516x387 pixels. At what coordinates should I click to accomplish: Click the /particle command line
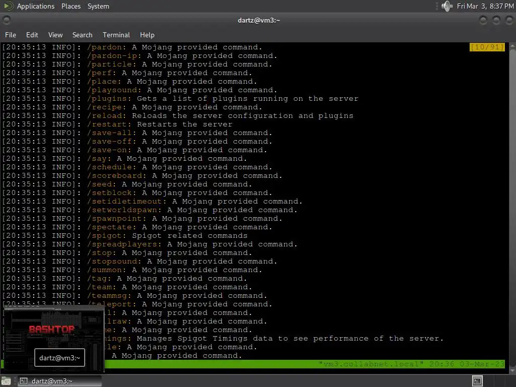click(137, 64)
